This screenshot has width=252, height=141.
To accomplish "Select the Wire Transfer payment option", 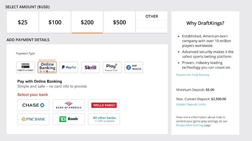I will point(133,67).
